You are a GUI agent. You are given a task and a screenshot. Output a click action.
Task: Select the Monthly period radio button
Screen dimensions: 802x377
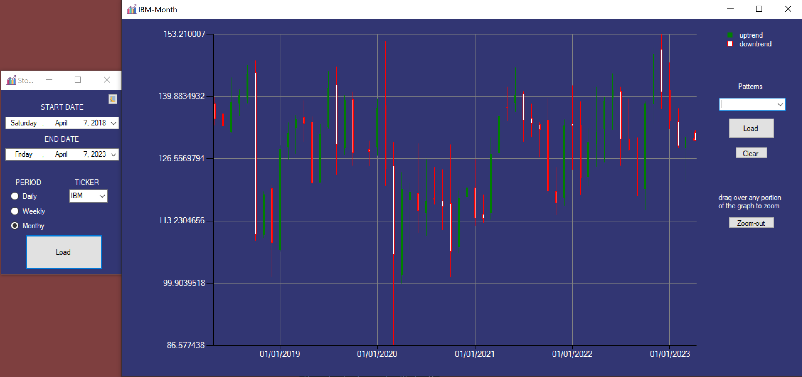click(x=15, y=226)
